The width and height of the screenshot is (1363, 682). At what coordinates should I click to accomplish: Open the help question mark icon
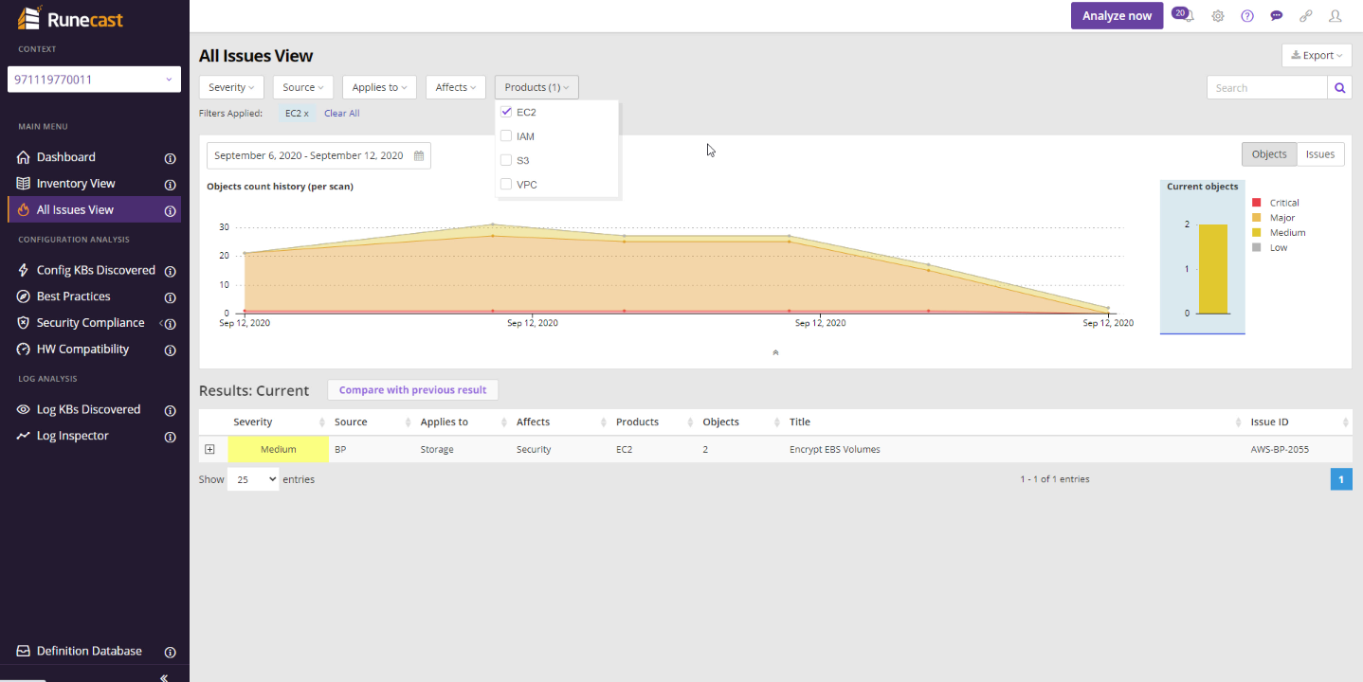[1247, 16]
